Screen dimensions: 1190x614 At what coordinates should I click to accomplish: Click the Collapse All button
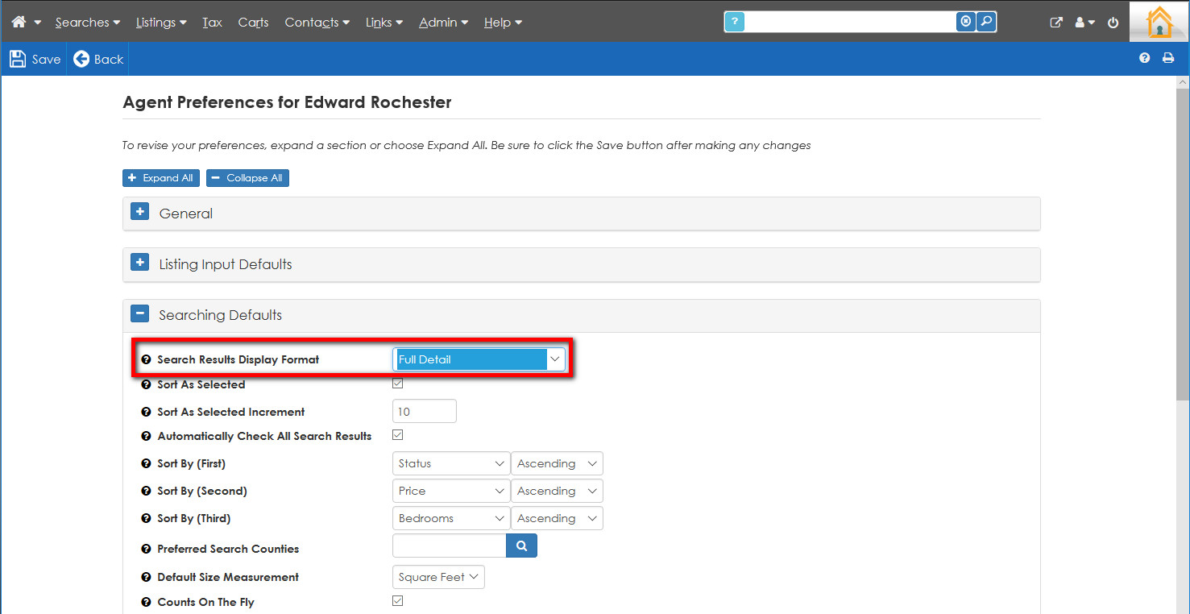coord(247,178)
